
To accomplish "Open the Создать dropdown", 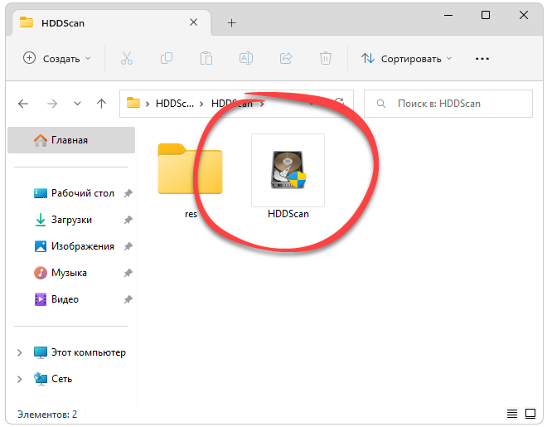I will coord(57,58).
